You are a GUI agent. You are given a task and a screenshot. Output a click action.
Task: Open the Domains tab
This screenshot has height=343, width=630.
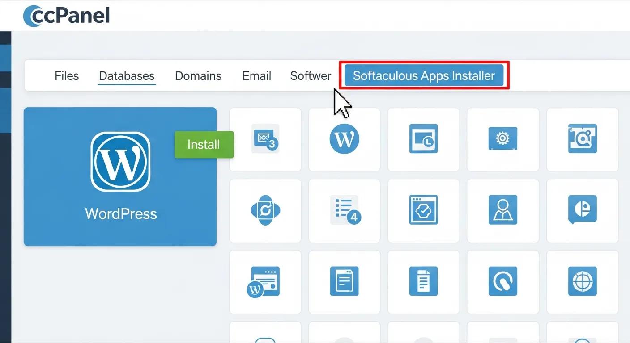[198, 76]
